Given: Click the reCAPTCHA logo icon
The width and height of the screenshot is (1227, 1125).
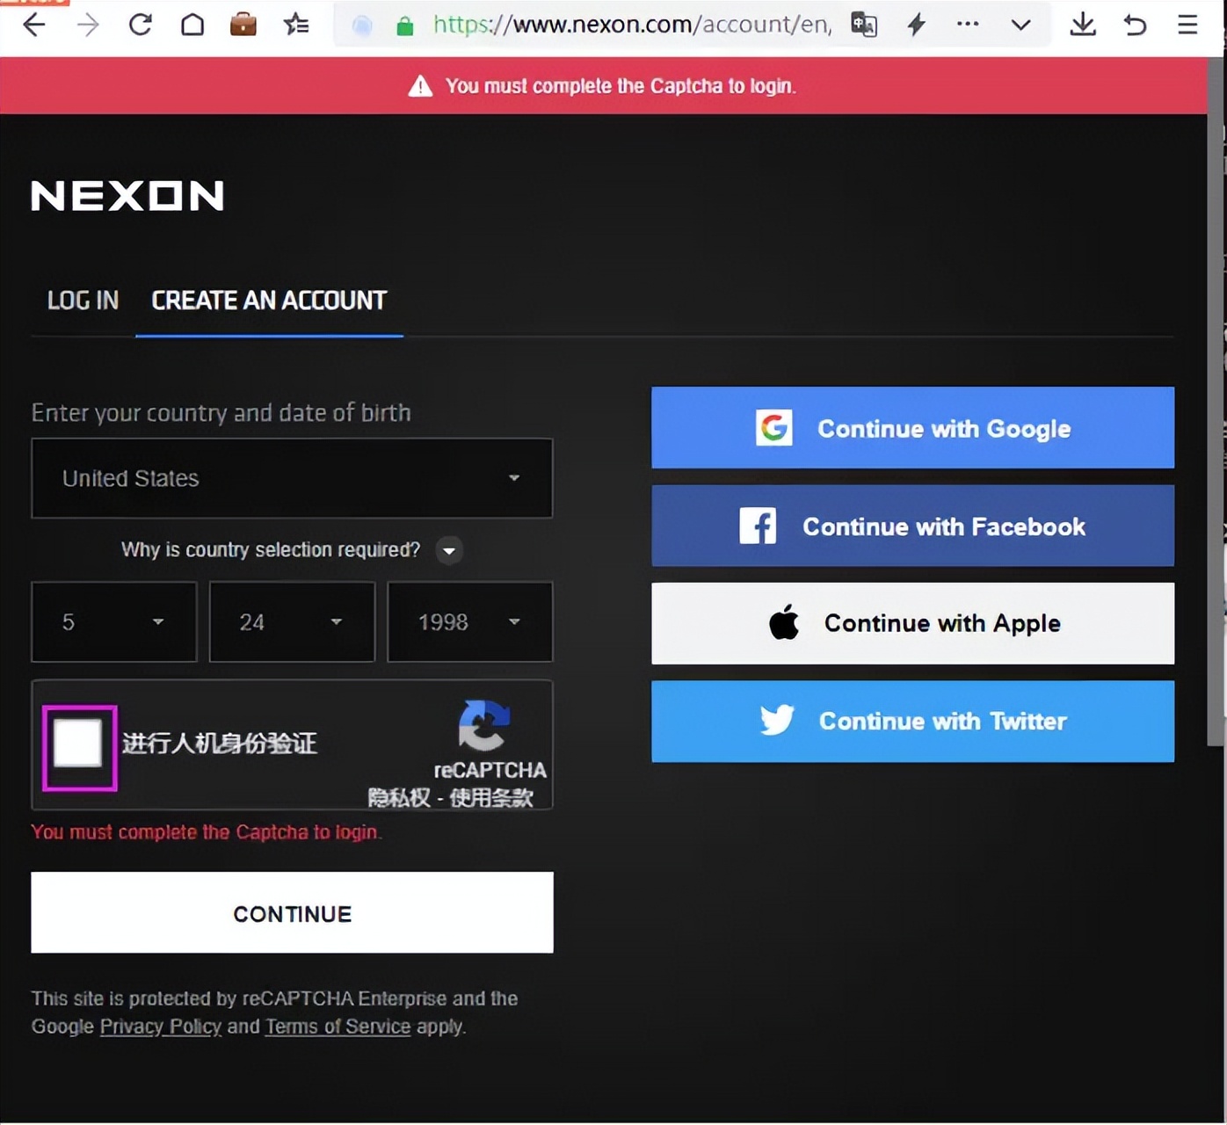Looking at the screenshot, I should click(484, 726).
